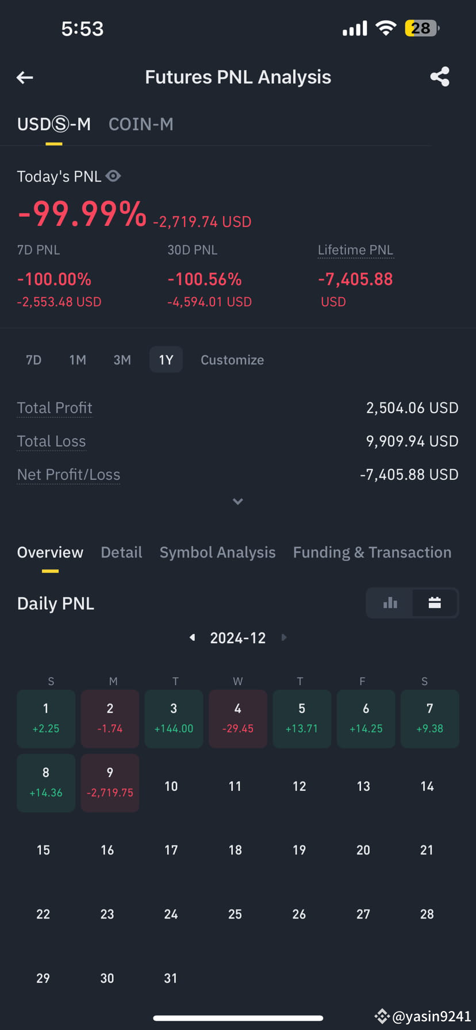
Task: Switch Daily PNL to bar chart view
Action: [x=390, y=602]
